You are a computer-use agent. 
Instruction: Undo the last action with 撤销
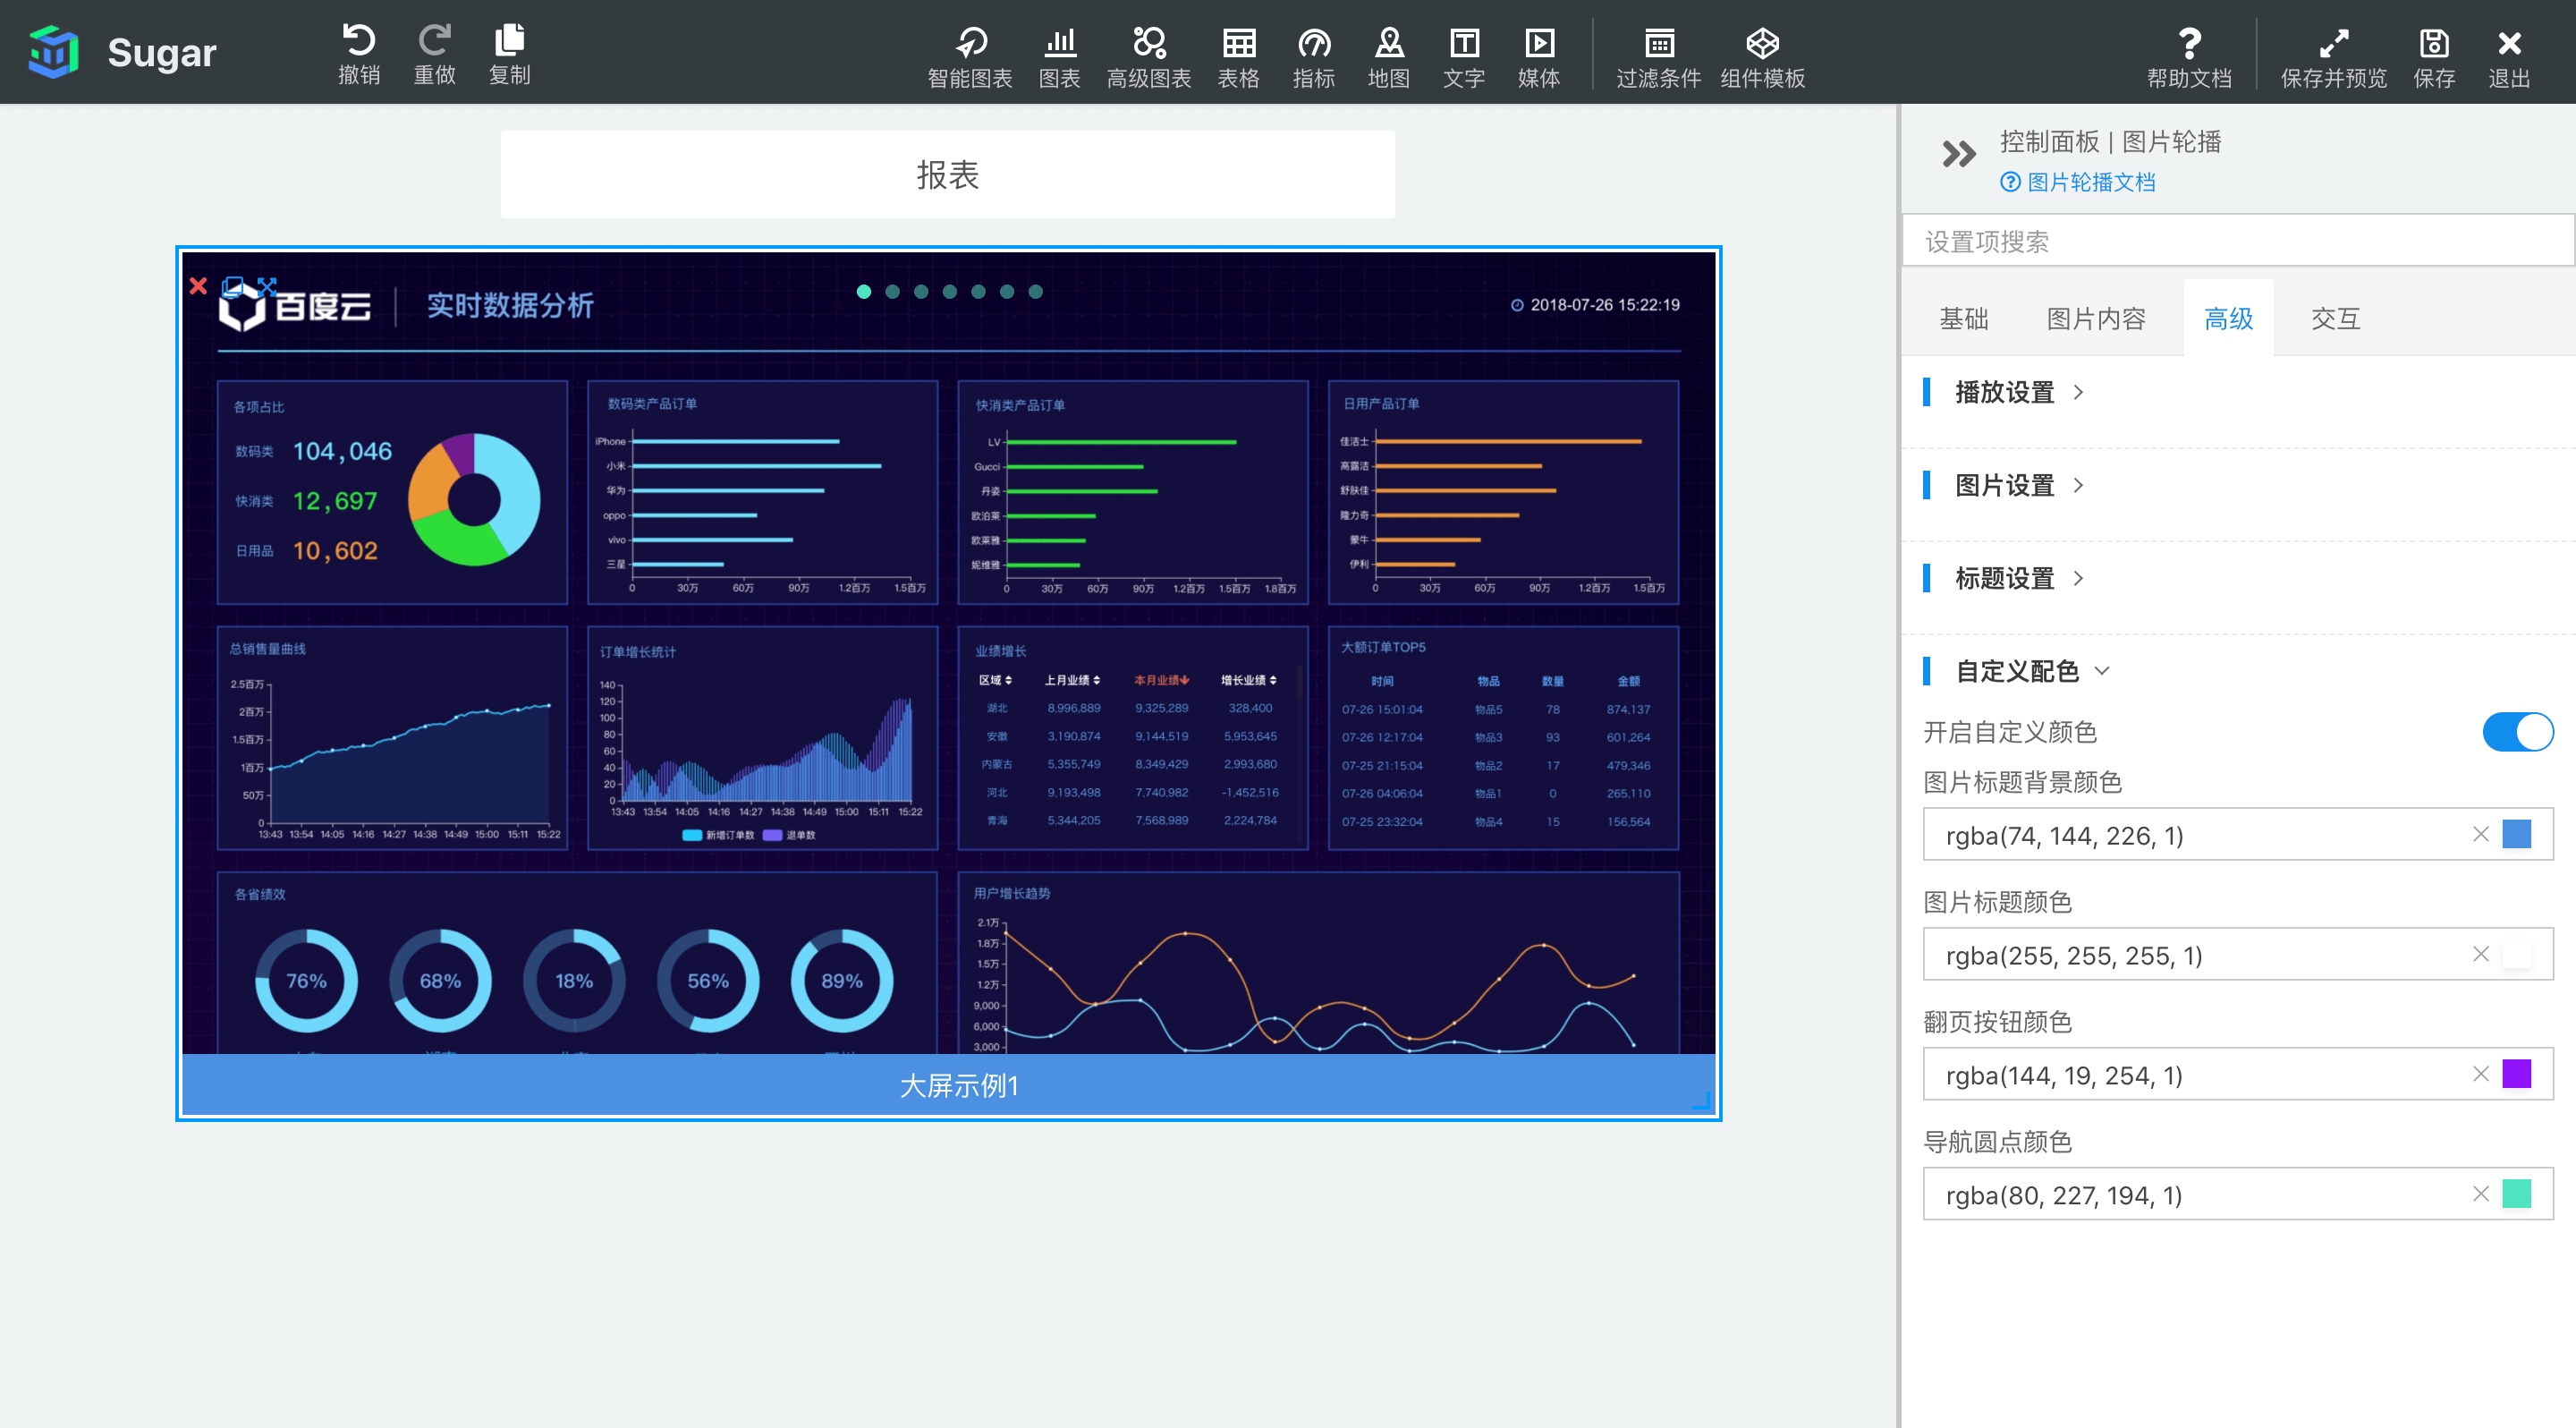point(359,54)
